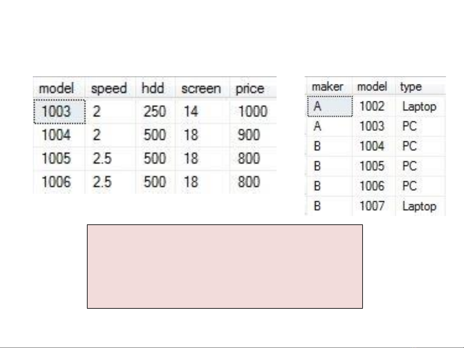Select the hdd cell with value 250

point(155,112)
